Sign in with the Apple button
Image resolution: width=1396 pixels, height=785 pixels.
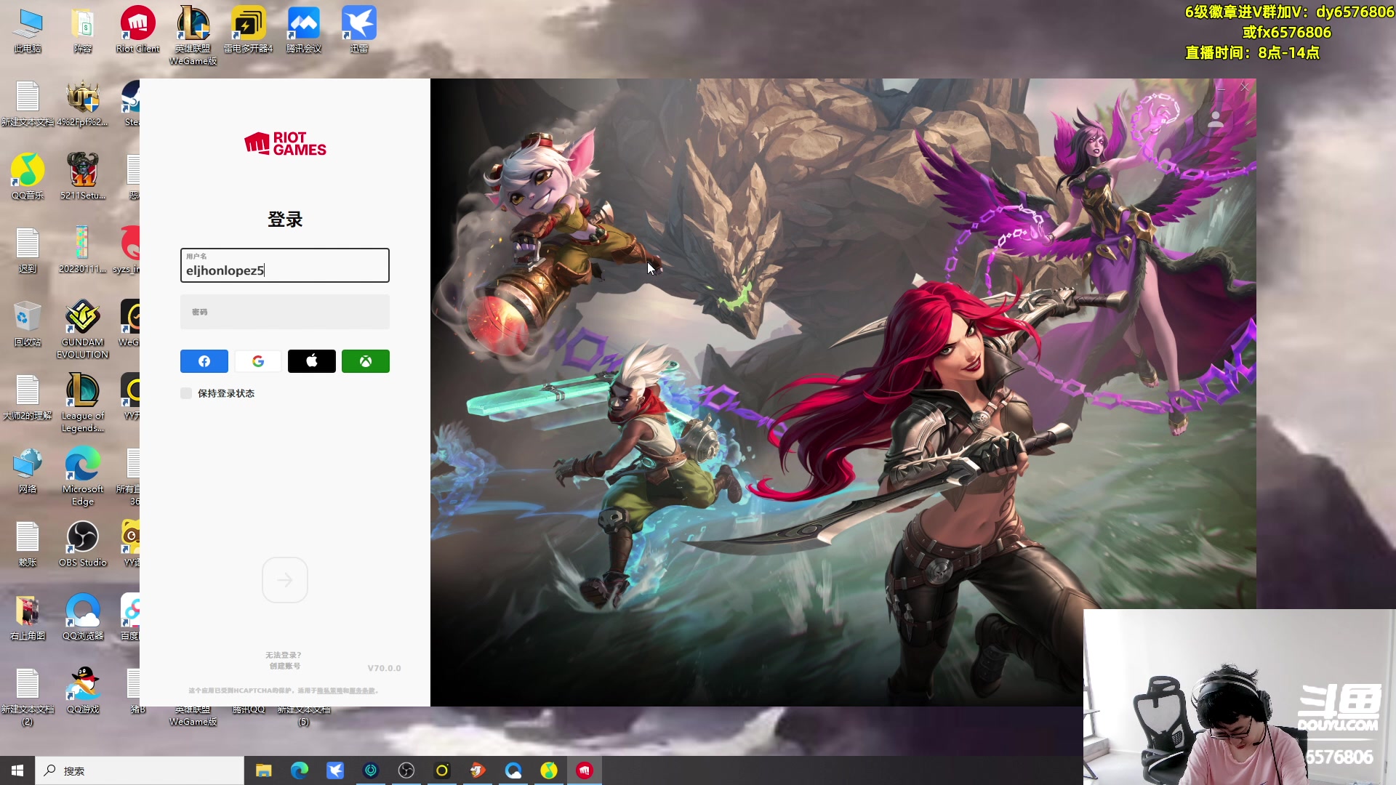point(312,361)
